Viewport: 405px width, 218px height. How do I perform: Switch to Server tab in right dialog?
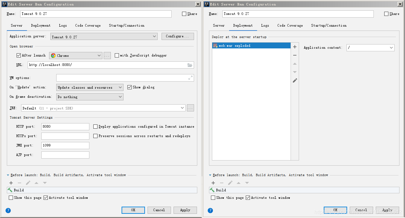[219, 26]
